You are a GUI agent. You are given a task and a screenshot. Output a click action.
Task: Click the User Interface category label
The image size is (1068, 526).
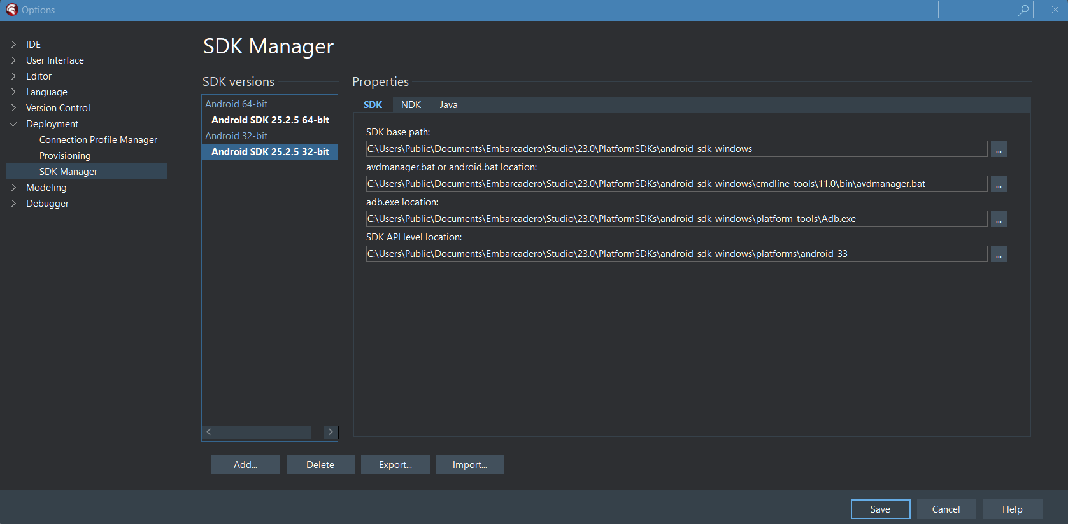coord(55,60)
